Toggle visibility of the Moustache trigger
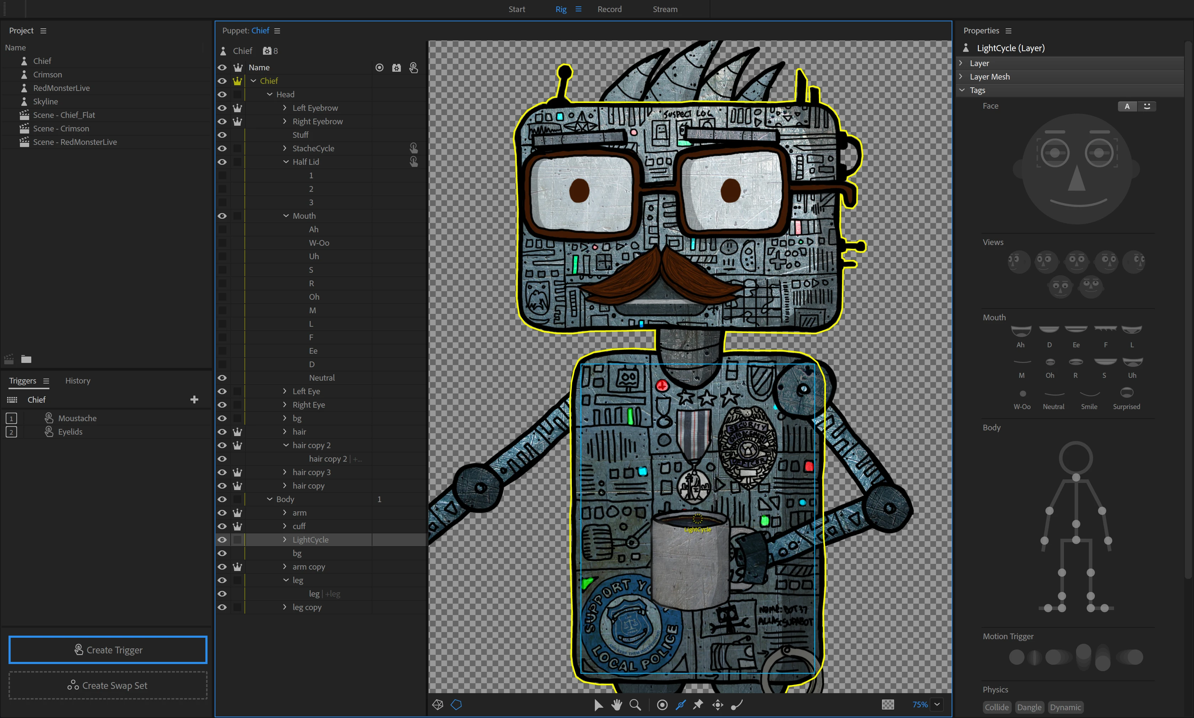The width and height of the screenshot is (1194, 718). 49,418
